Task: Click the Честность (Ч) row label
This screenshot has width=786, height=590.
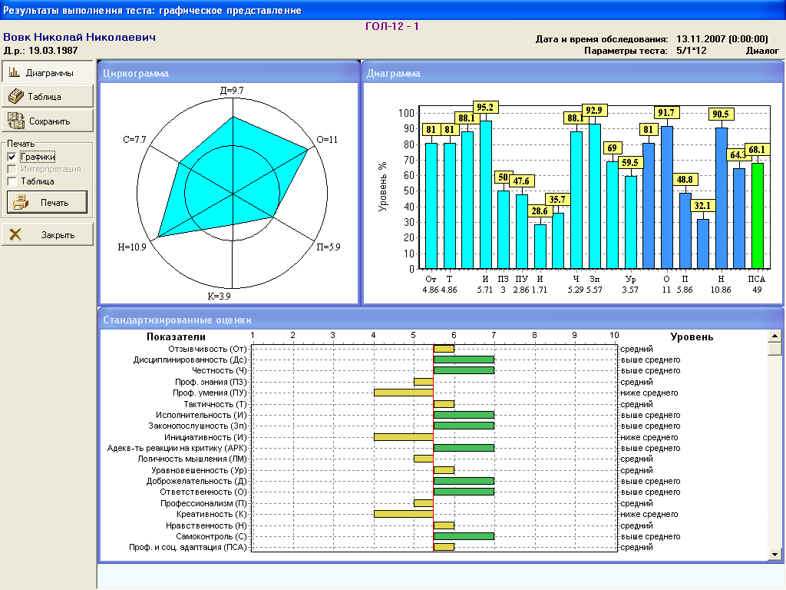Action: pyautogui.click(x=220, y=370)
